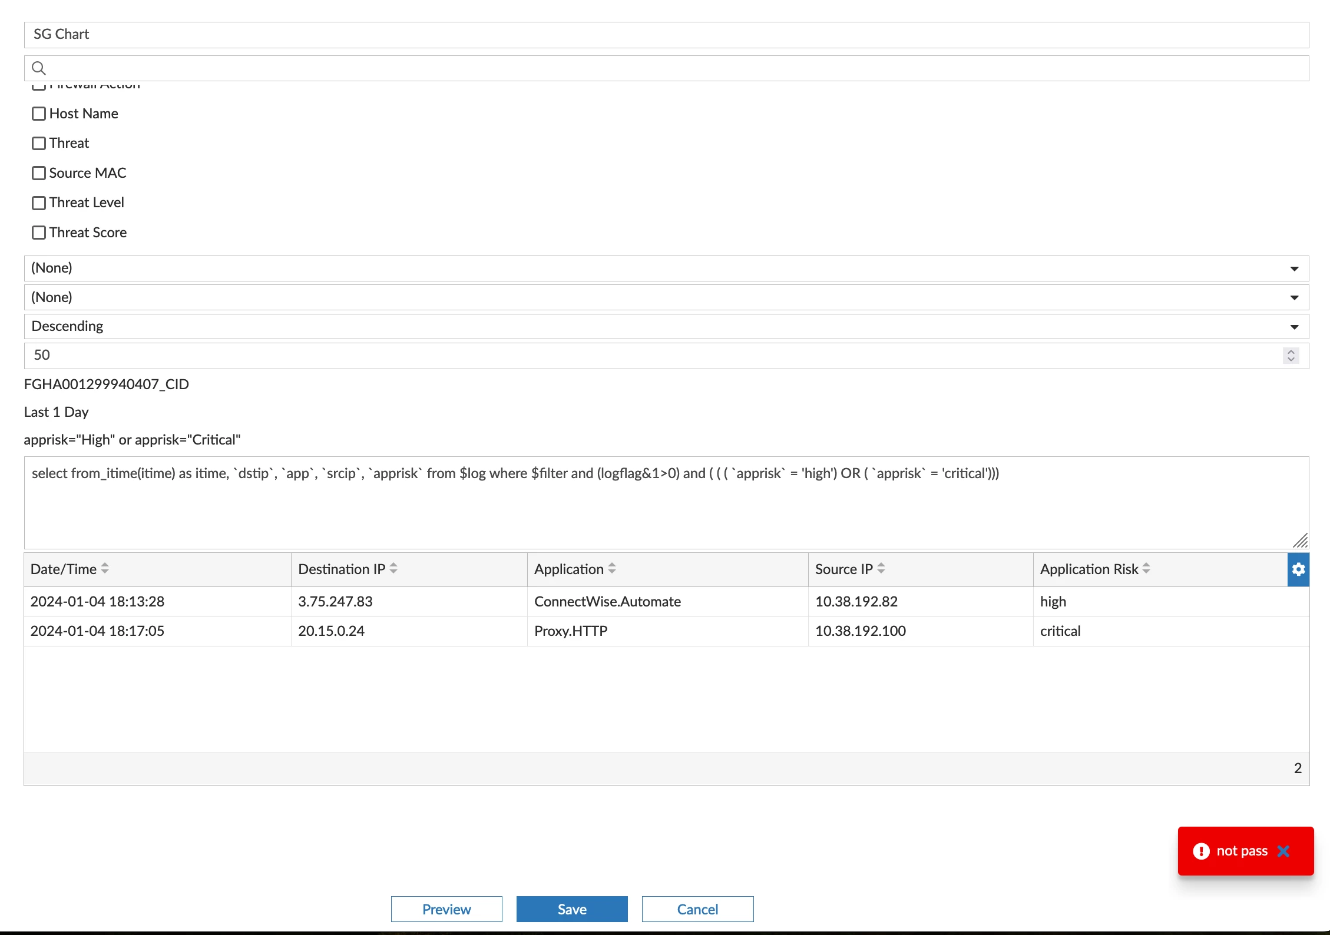Click the number field showing 50
1330x935 pixels.
tap(666, 356)
